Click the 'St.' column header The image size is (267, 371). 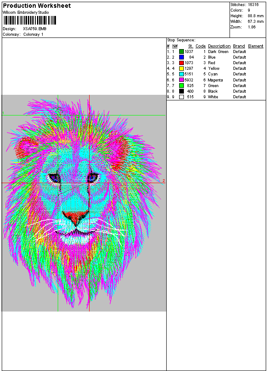(191, 46)
